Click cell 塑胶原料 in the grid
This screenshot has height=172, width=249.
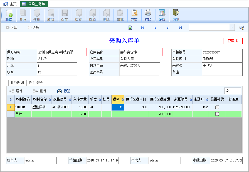coord(41,107)
